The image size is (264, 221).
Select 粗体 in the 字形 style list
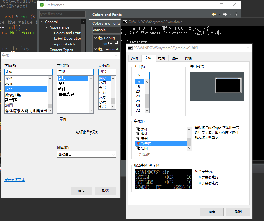tap(62, 89)
